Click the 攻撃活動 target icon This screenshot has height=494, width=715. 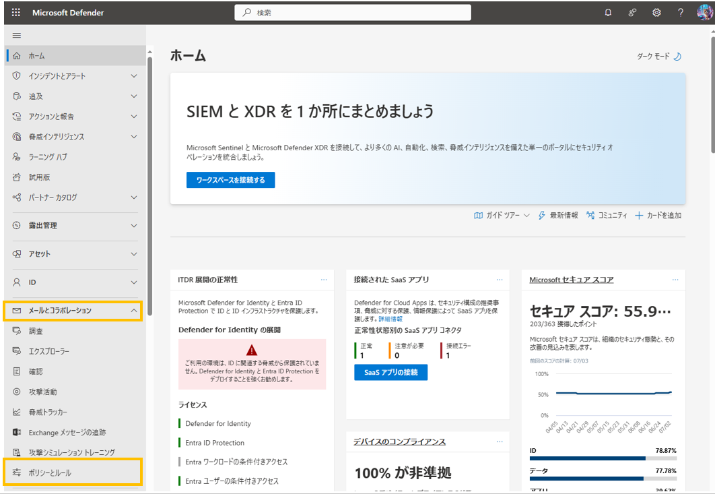click(x=17, y=392)
